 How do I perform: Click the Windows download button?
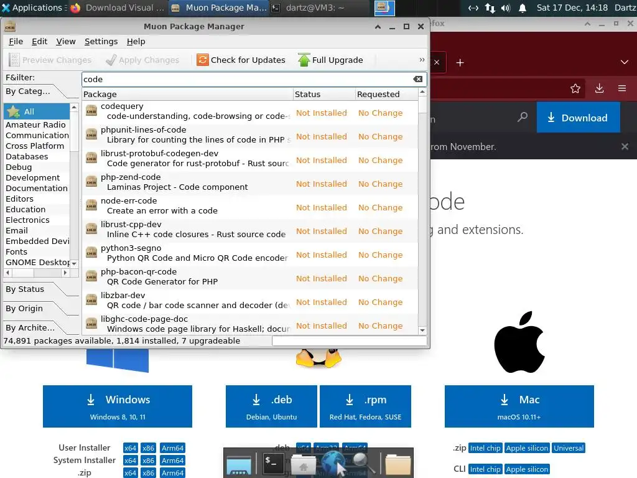point(118,406)
